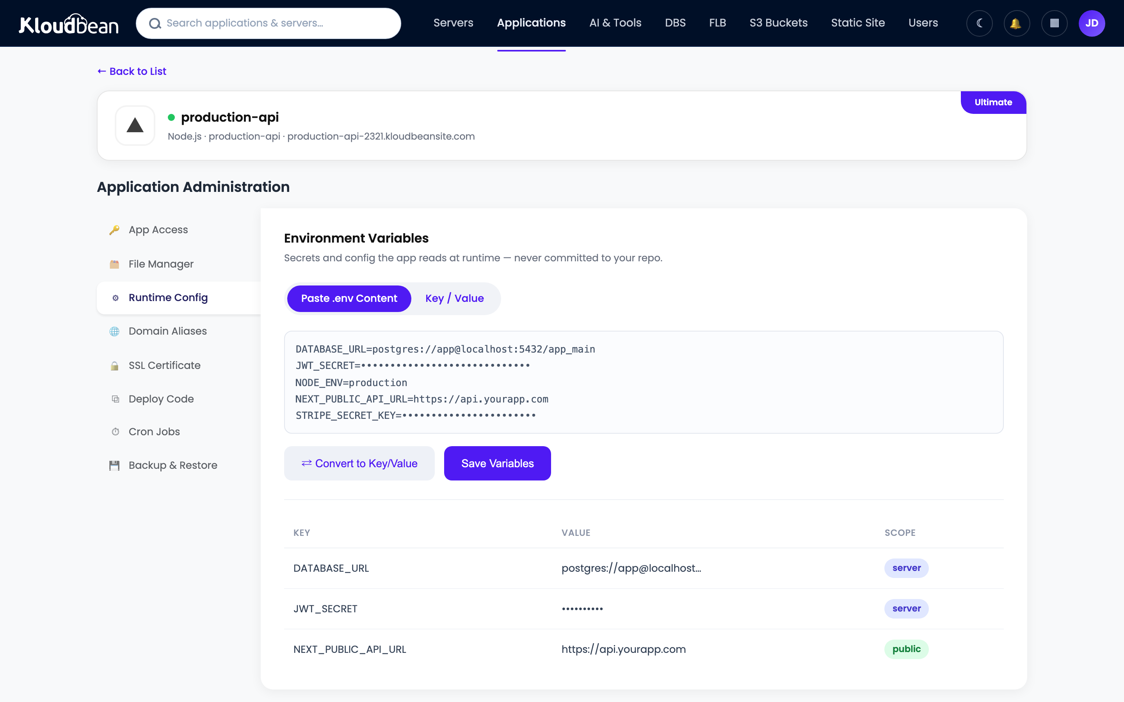
Task: Open App Access section
Action: (x=179, y=230)
